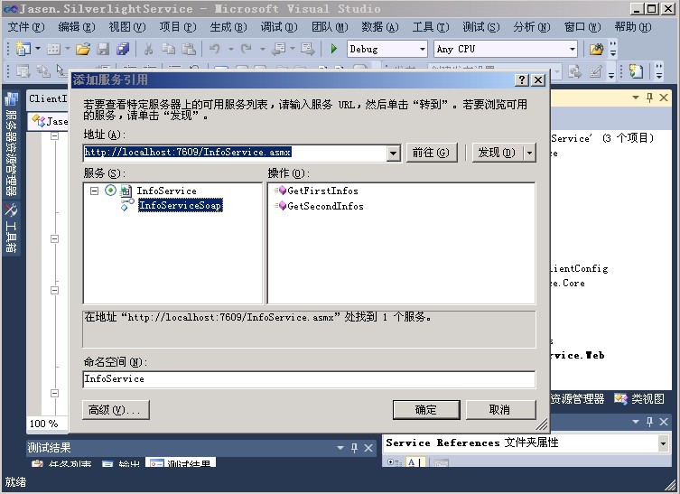The image size is (680, 494).
Task: Click the Undo arrow icon
Action: click(215, 49)
